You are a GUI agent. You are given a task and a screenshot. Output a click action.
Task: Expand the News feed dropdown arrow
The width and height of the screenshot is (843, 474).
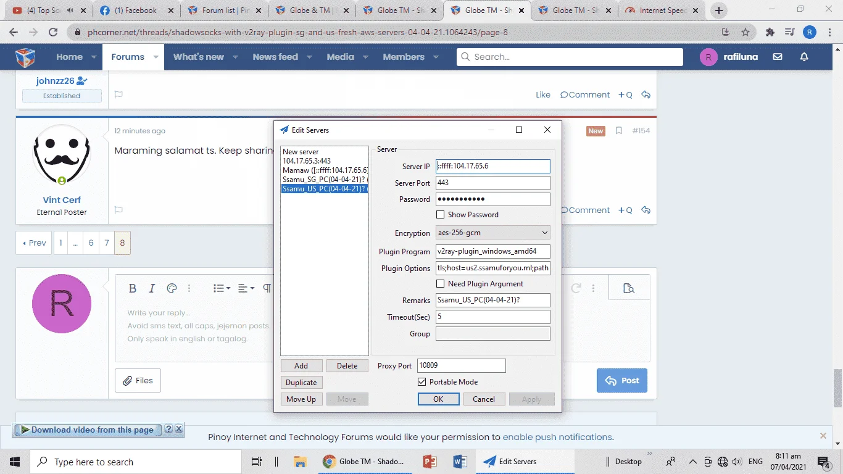click(x=309, y=57)
